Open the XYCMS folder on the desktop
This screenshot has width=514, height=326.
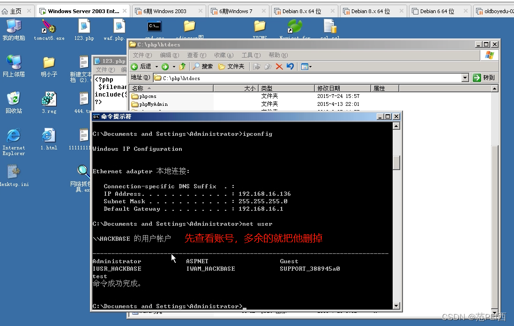[x=260, y=29]
